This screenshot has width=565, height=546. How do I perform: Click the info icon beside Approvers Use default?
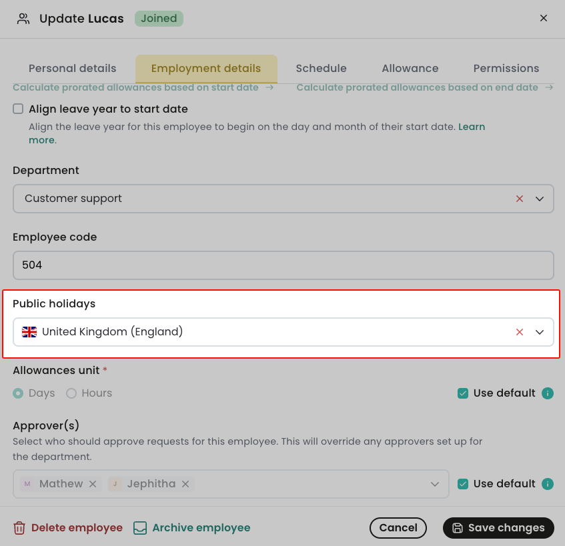click(x=547, y=483)
